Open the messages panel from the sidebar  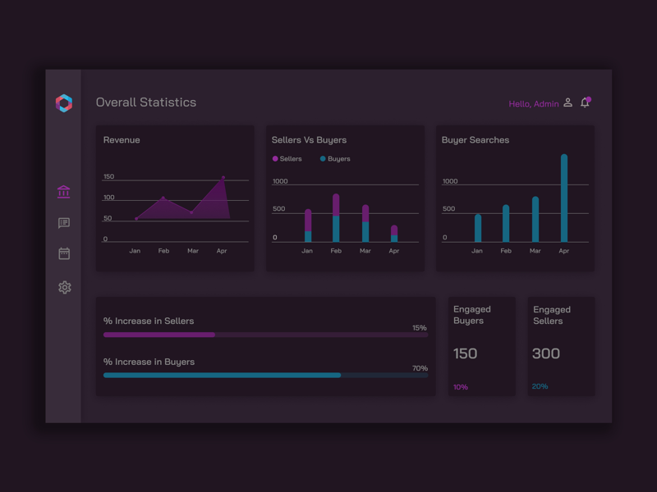click(65, 222)
